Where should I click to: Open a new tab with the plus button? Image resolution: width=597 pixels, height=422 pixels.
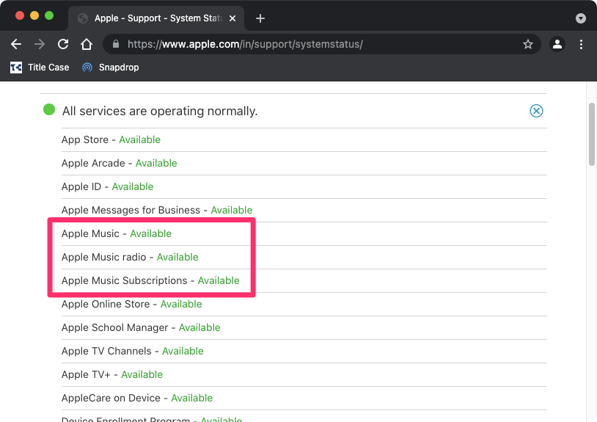tap(260, 18)
